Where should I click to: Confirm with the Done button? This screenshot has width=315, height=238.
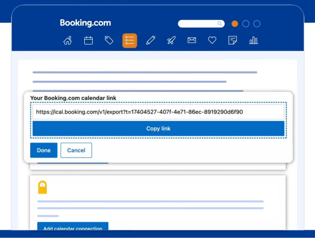44,150
